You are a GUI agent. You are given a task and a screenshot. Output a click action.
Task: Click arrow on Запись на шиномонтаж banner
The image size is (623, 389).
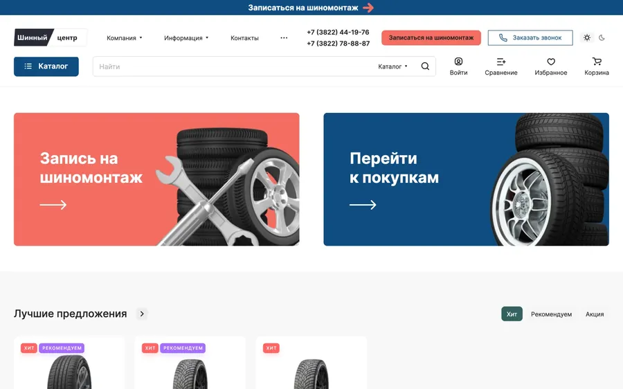pos(53,205)
